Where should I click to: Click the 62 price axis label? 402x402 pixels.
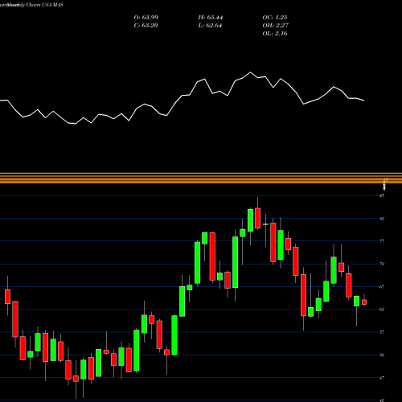click(382, 310)
